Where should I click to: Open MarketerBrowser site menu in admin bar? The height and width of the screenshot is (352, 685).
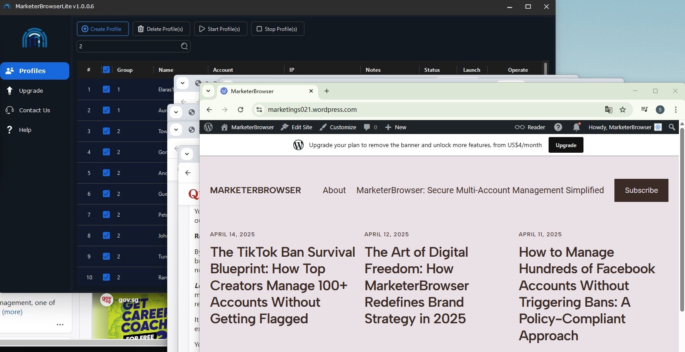point(248,127)
